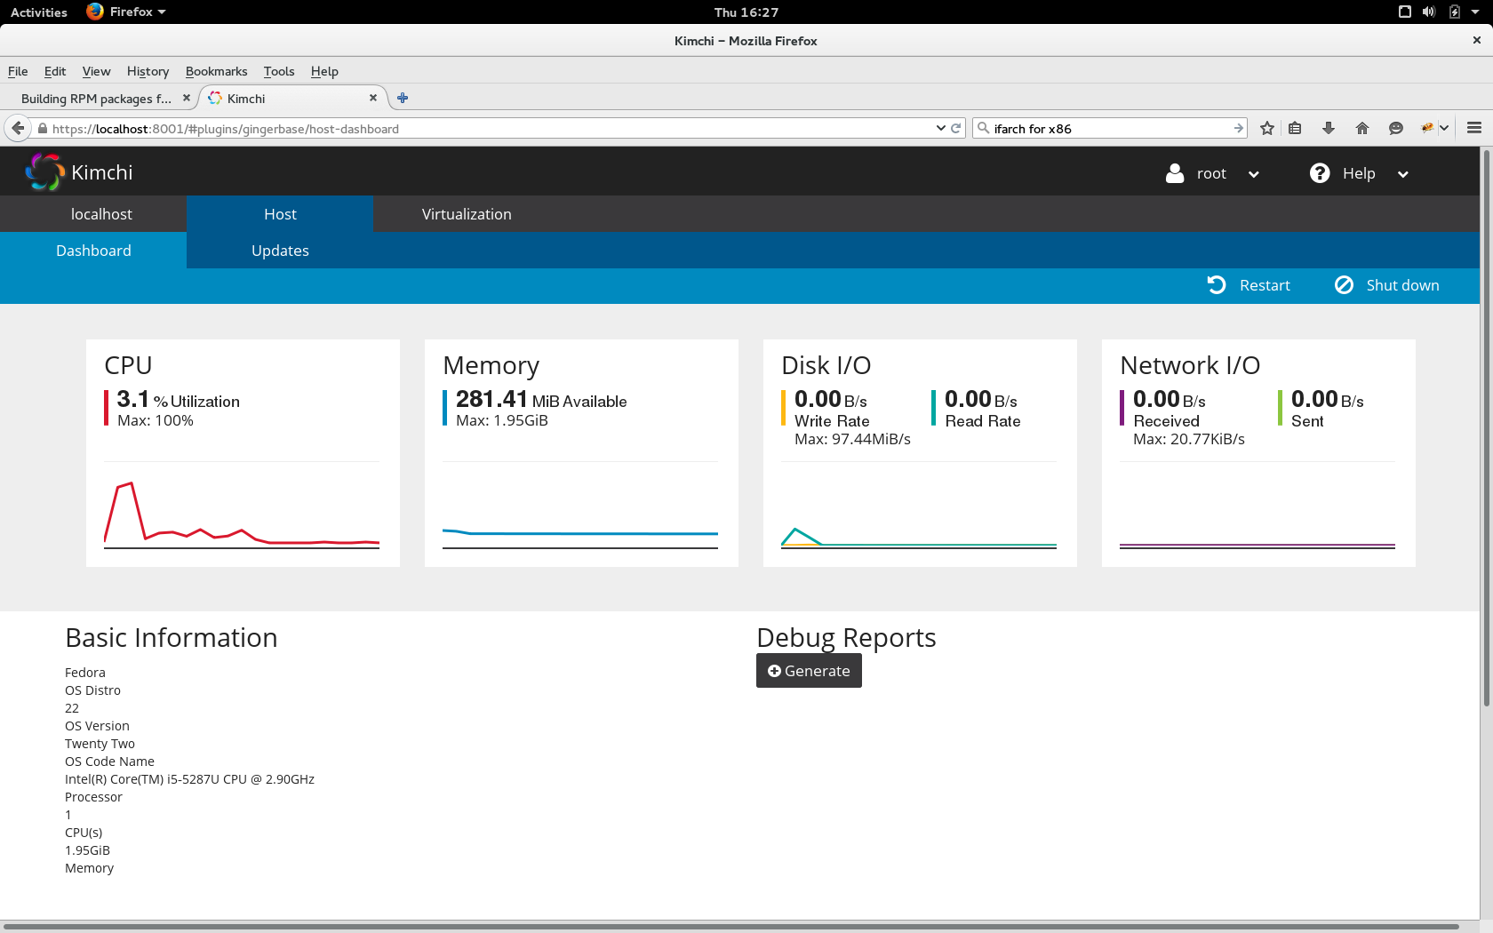Viewport: 1493px width, 933px height.
Task: Click the clock Thu 16:27
Action: [746, 12]
